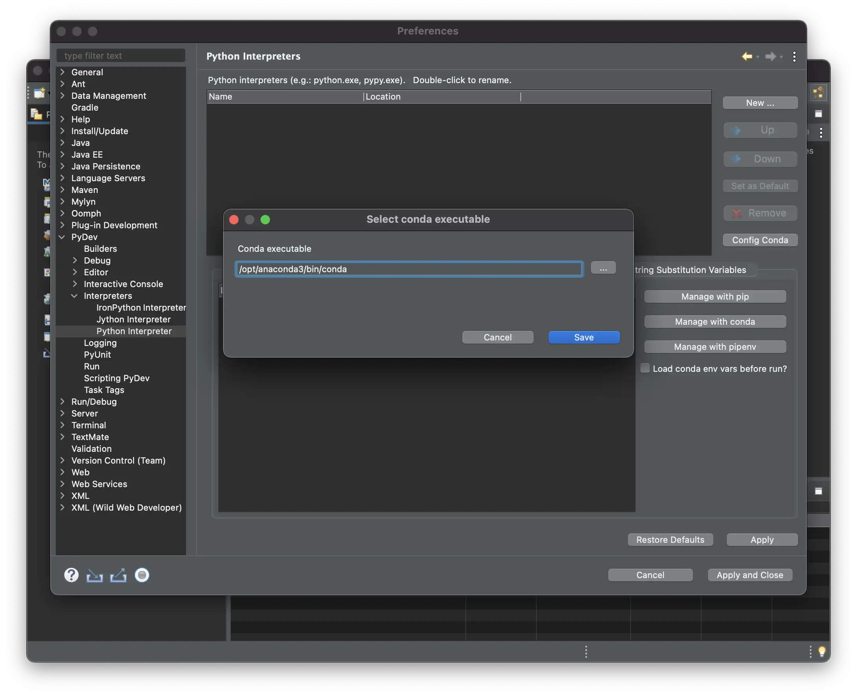Select Jython Interpreter in the tree
857x695 pixels.
(133, 320)
